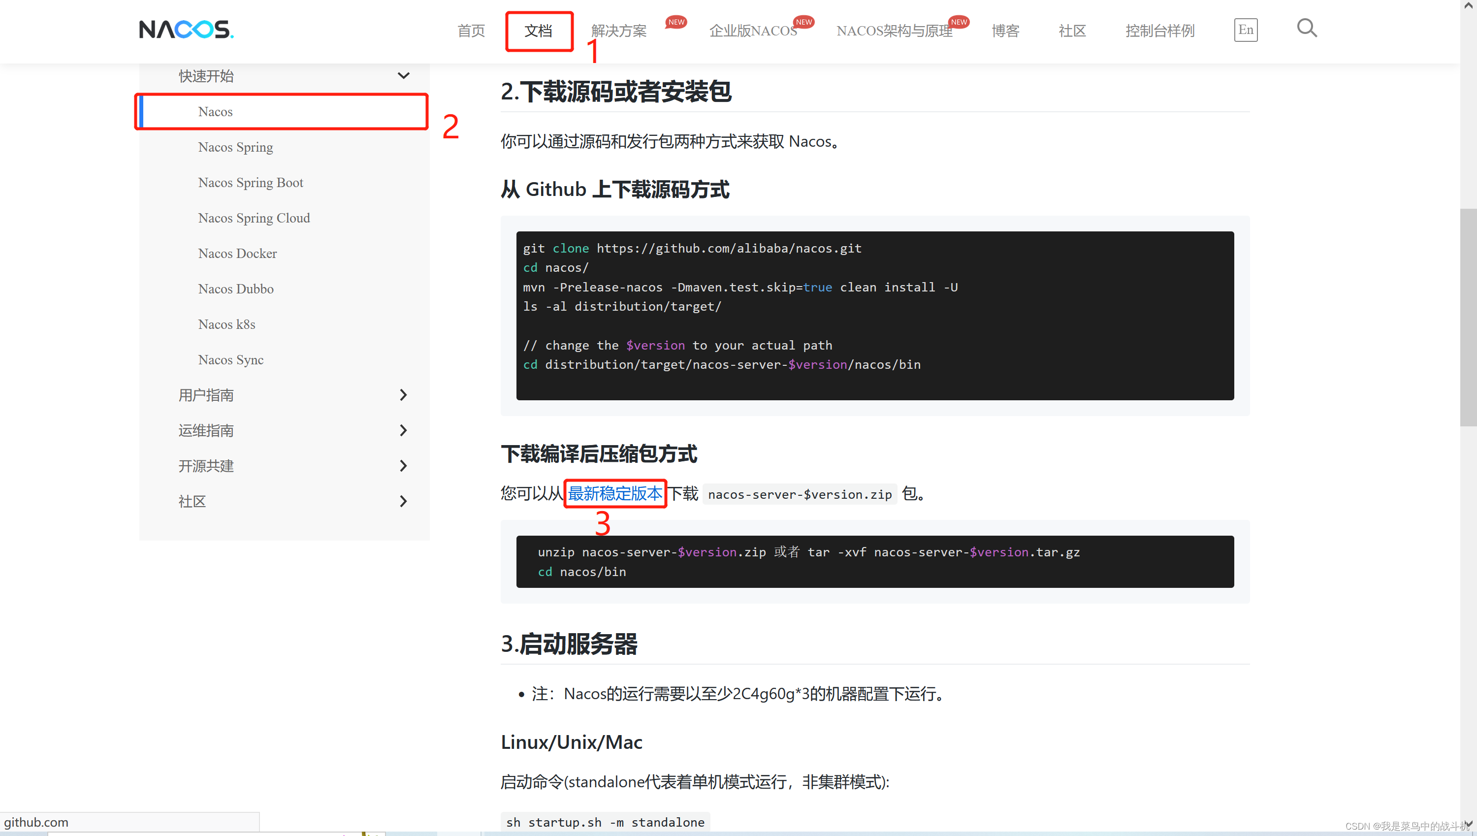Open Nacos k8s quick start page
The width and height of the screenshot is (1477, 836).
click(x=226, y=324)
